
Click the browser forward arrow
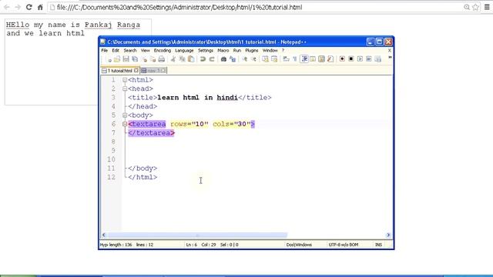click(18, 7)
